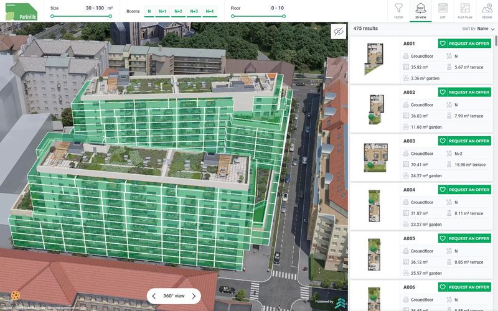This screenshot has height=311, width=498.
Task: Open the A003 floor plan thumbnail
Action: (375, 157)
